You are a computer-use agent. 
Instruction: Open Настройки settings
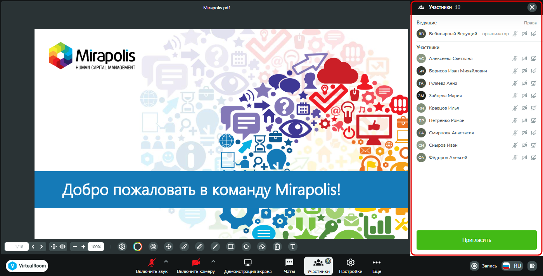(x=351, y=266)
